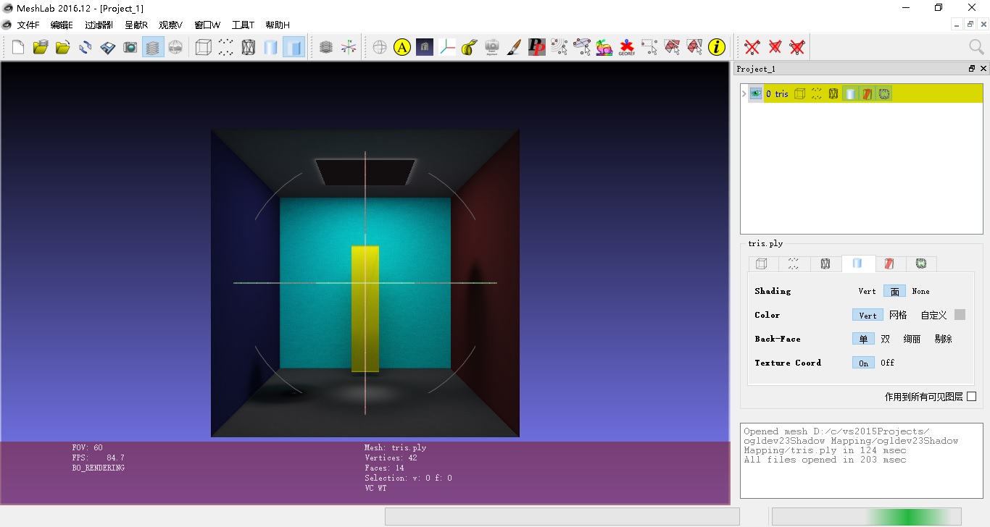This screenshot has width=990, height=527.
Task: Click the dark building image icon
Action: tap(425, 48)
